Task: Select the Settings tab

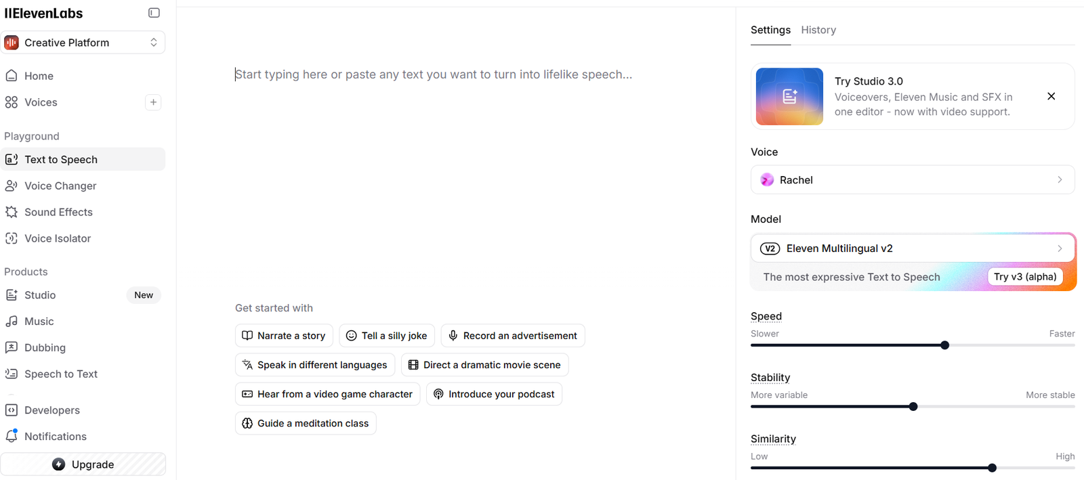Action: tap(770, 30)
